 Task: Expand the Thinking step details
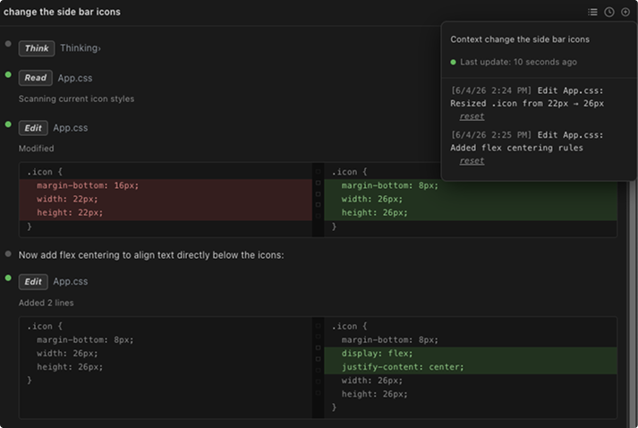pyautogui.click(x=81, y=48)
